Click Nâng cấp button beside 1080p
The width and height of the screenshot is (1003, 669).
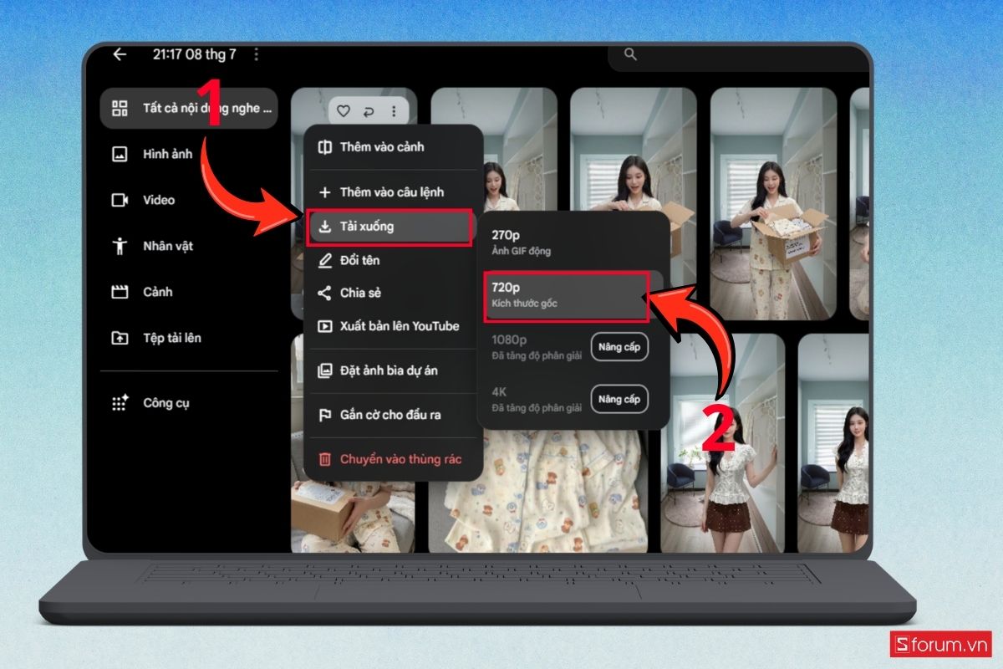point(619,347)
